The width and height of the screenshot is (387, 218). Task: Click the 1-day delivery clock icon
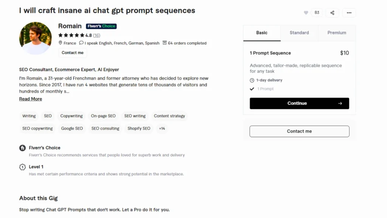click(x=252, y=80)
